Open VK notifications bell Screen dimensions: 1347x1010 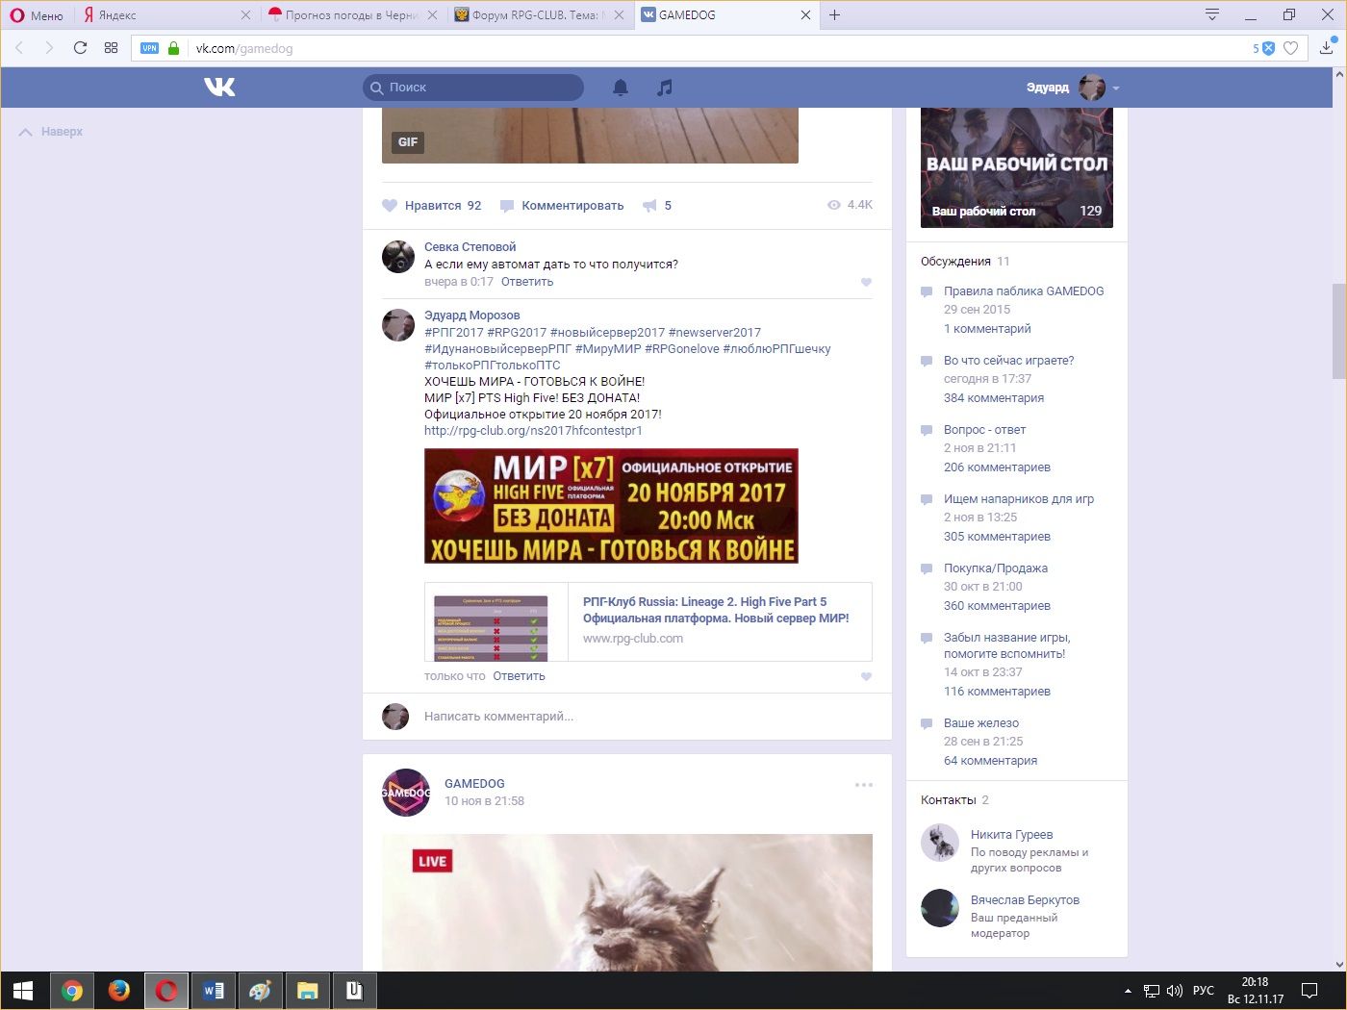[x=621, y=88]
